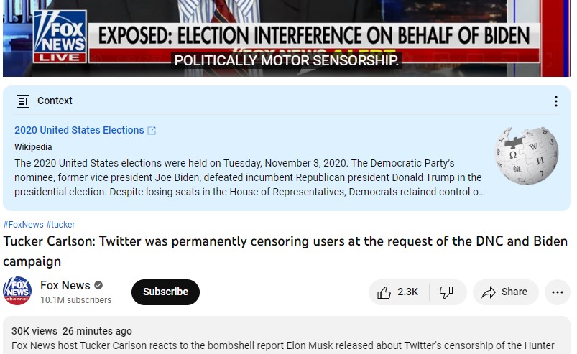The width and height of the screenshot is (577, 354).
Task: Click the Wikipedia globe logo
Action: pyautogui.click(x=527, y=156)
